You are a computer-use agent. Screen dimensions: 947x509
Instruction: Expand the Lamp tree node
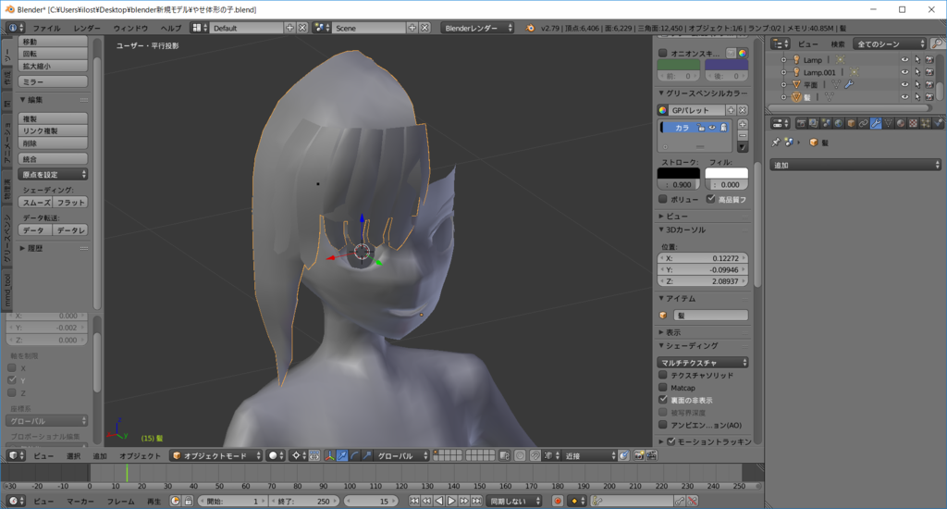(784, 60)
